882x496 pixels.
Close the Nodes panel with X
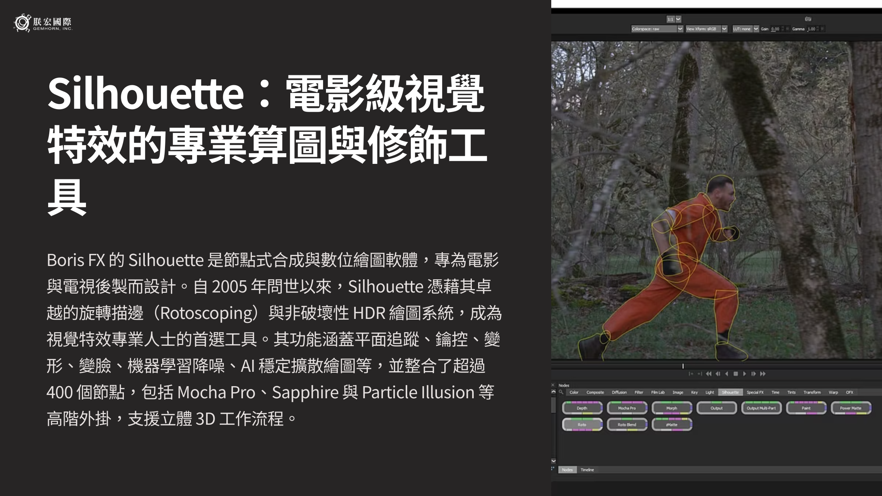(x=553, y=385)
